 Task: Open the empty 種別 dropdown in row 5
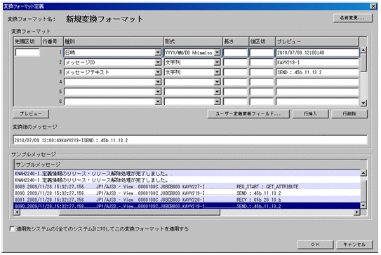(158, 92)
